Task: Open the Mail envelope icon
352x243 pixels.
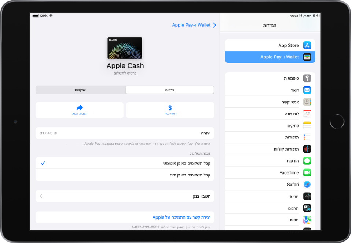Action: (307, 90)
